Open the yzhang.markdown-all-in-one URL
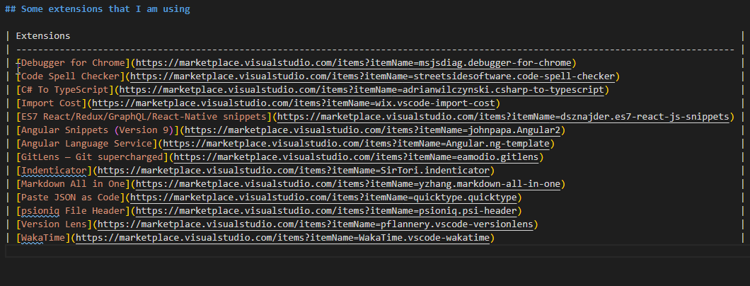 click(347, 183)
